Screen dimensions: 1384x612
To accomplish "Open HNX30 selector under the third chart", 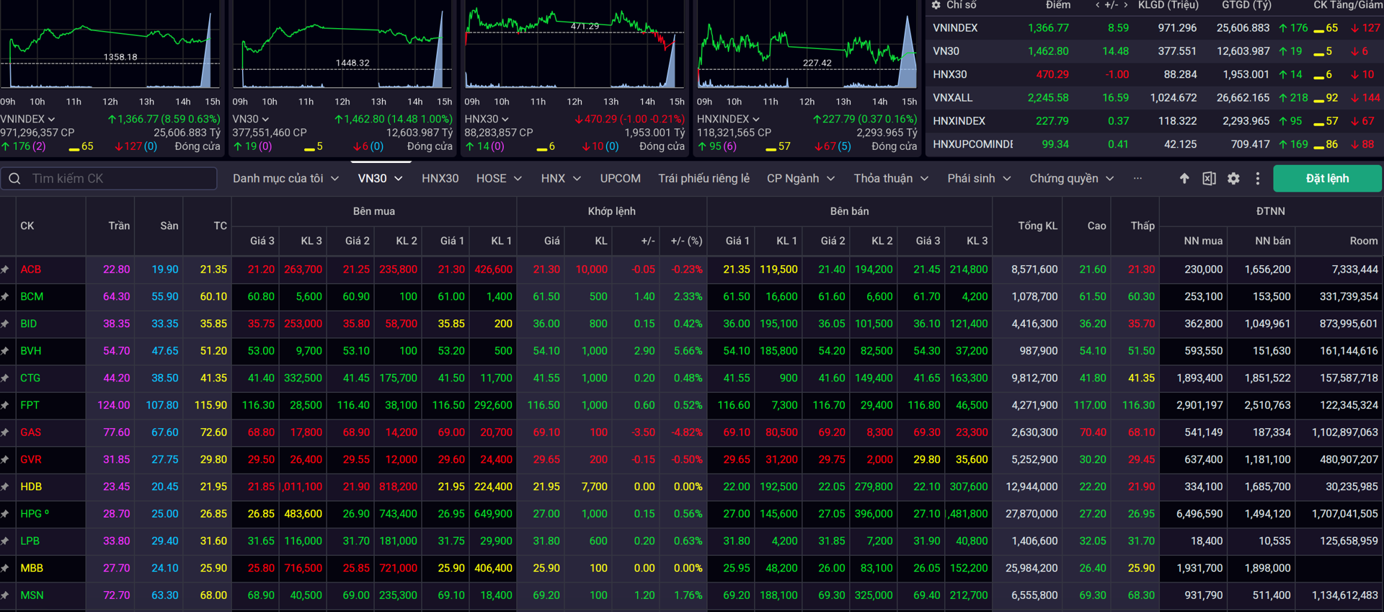I will pos(487,119).
